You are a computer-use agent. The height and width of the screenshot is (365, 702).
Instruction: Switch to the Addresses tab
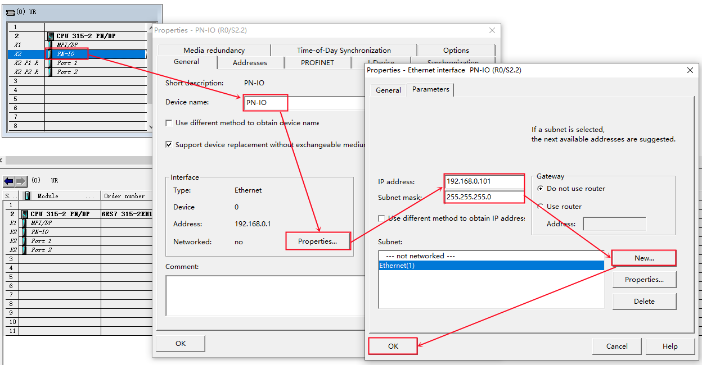[250, 62]
